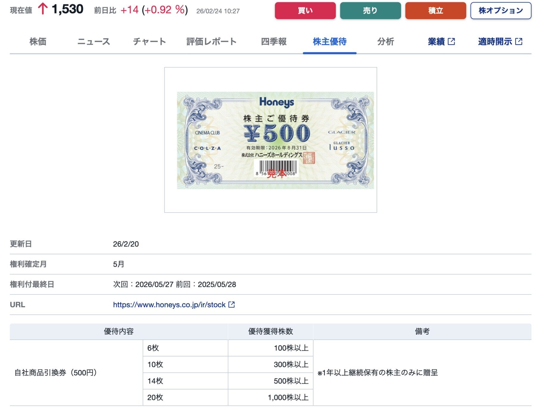Open the honeys.co.jp/ir/stock URL link
The width and height of the screenshot is (536, 407).
click(x=169, y=305)
